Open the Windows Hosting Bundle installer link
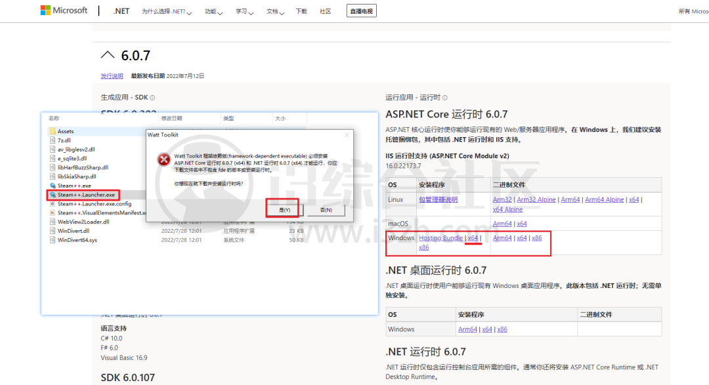 (440, 237)
